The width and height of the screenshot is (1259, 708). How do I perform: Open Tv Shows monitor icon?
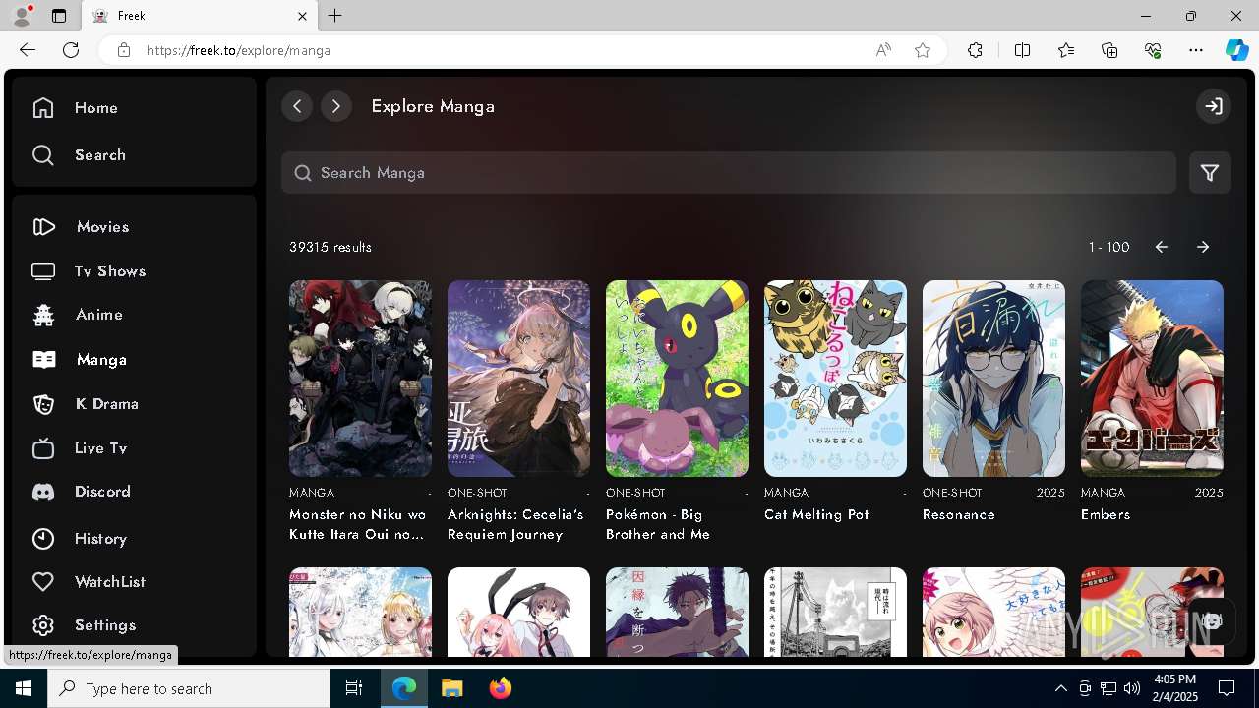tap(43, 271)
